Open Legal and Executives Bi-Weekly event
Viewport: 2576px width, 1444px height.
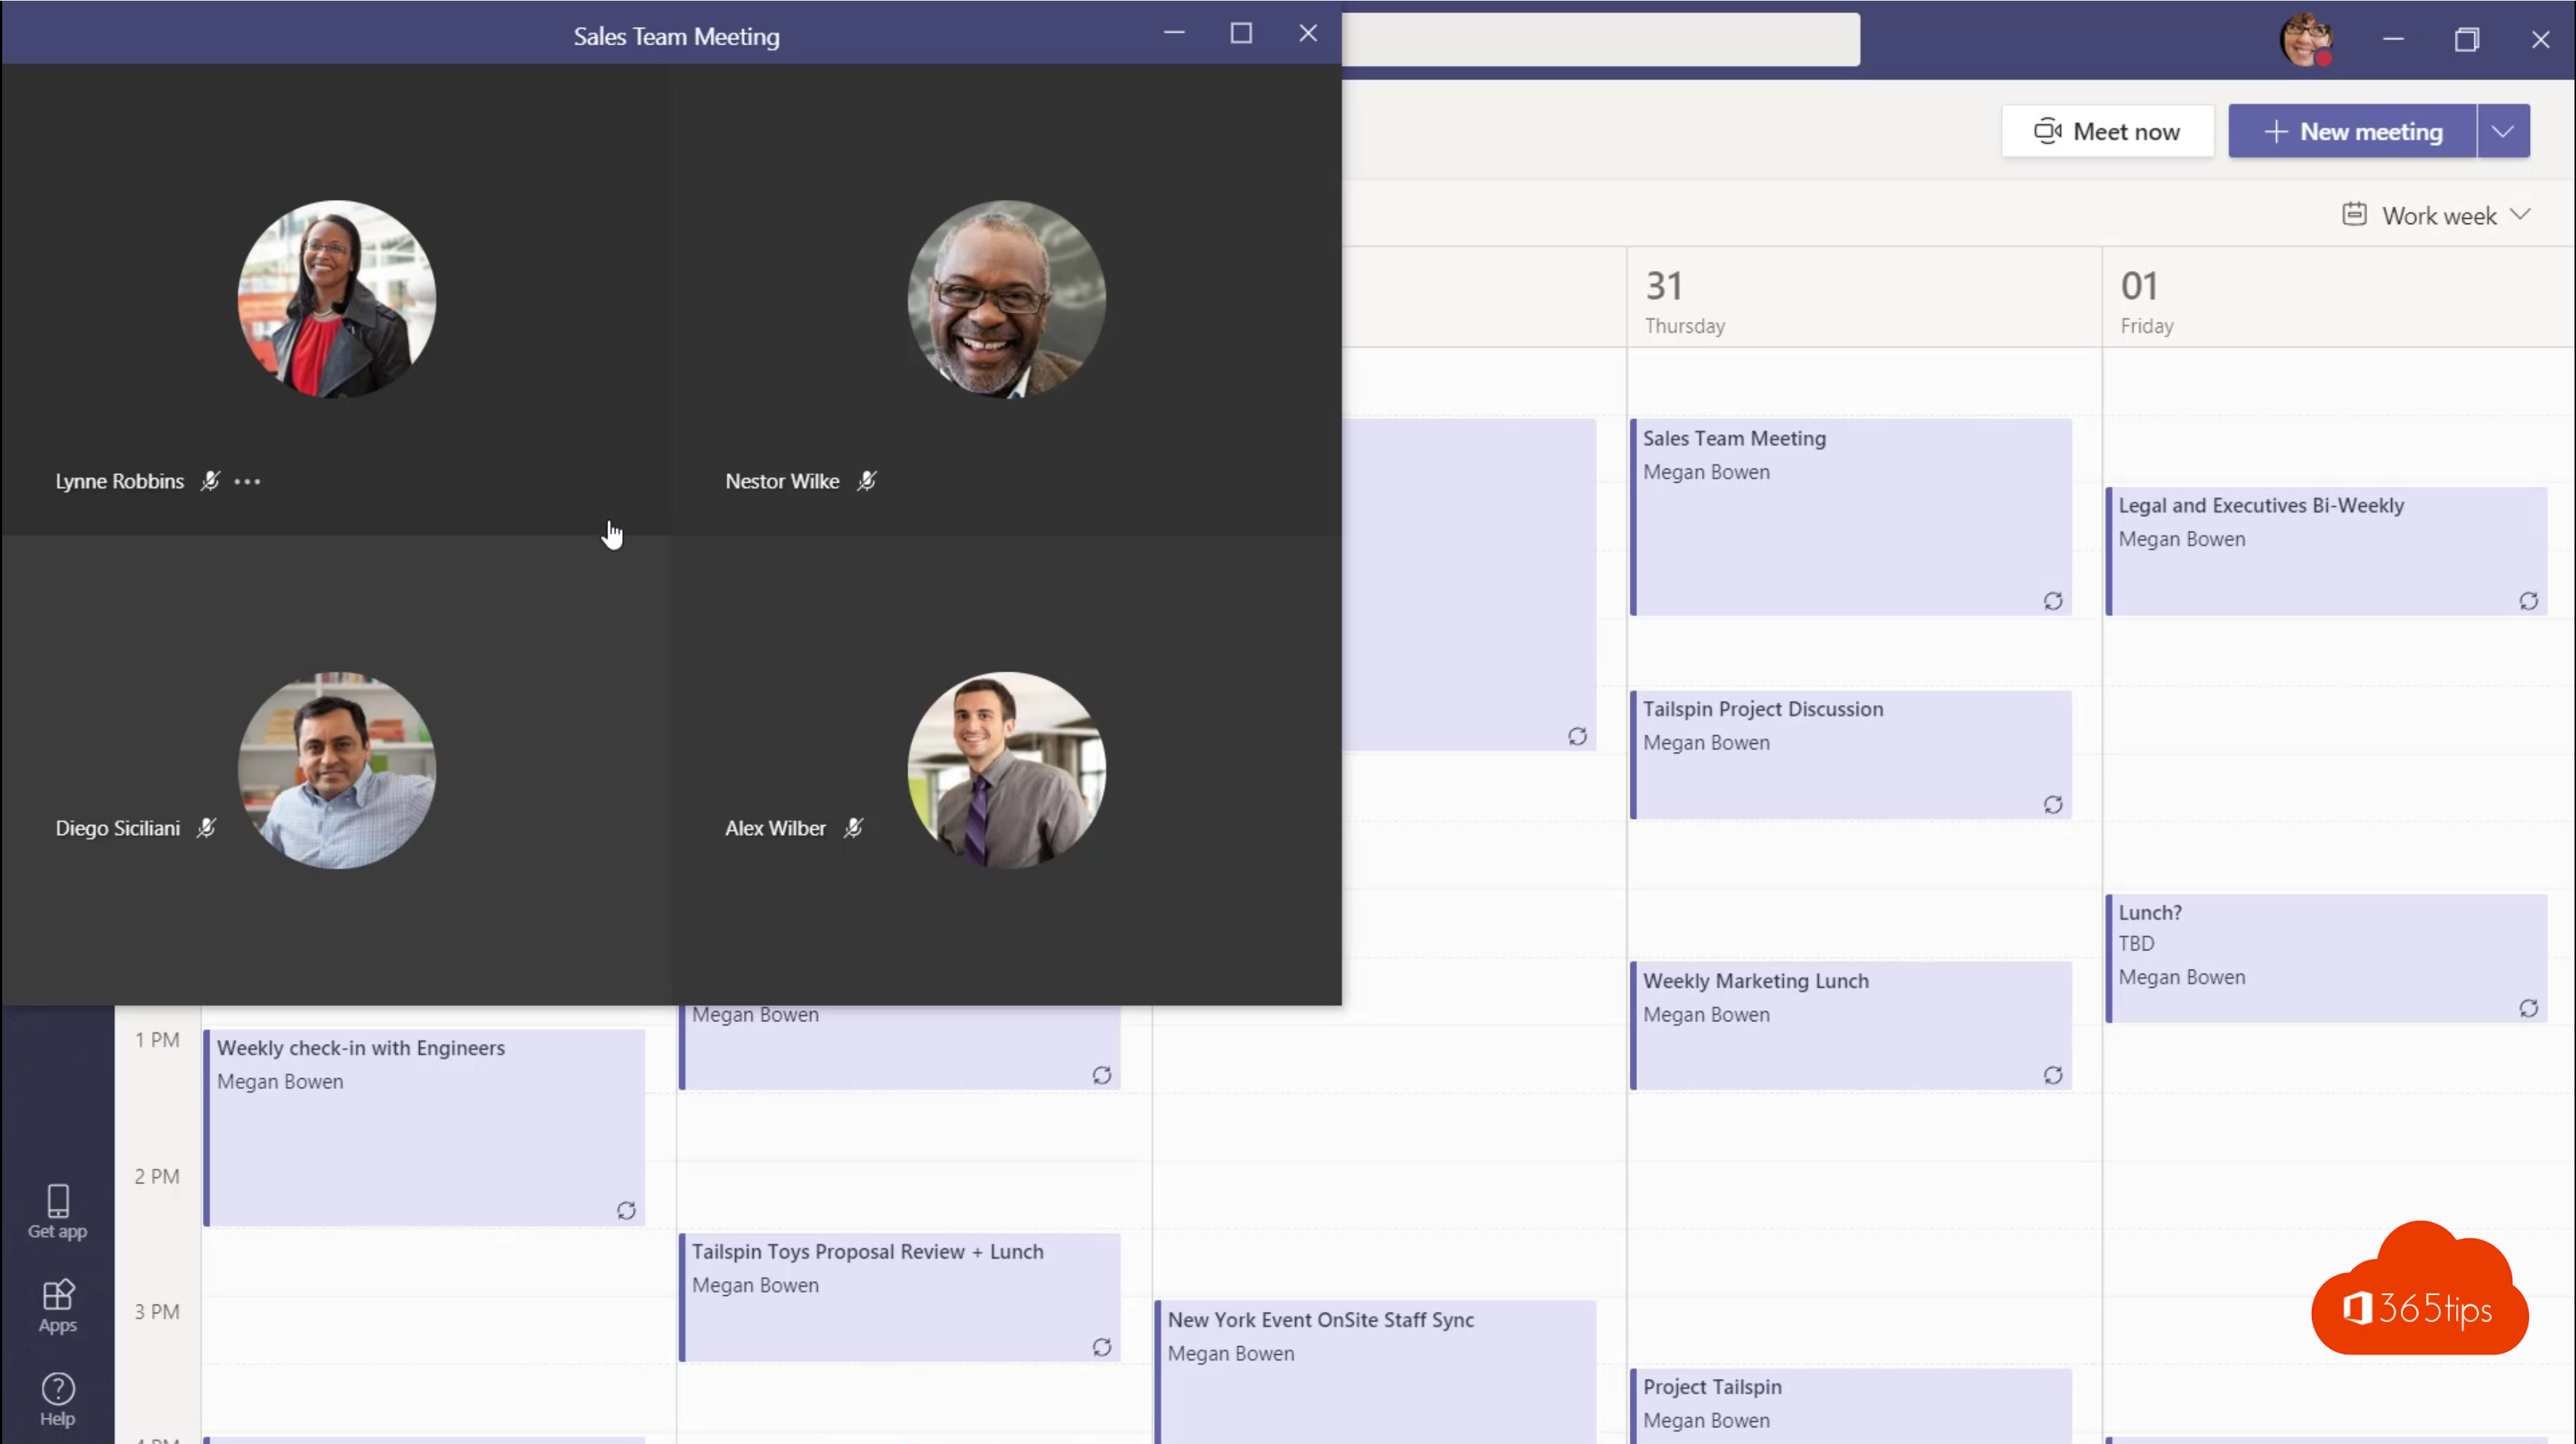2326,551
